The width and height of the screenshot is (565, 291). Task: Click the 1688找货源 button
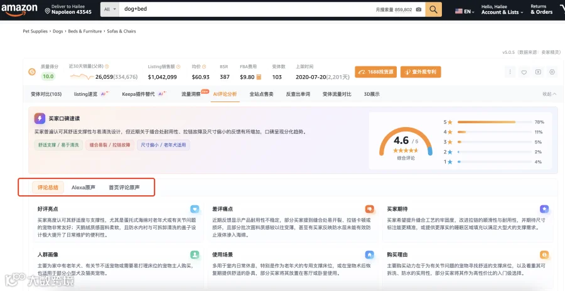(376, 72)
